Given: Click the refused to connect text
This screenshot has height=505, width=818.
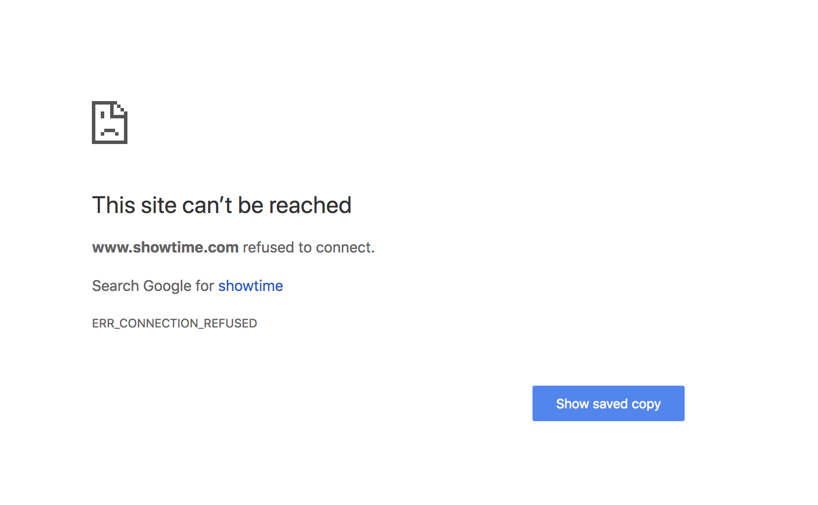Looking at the screenshot, I should tap(309, 248).
